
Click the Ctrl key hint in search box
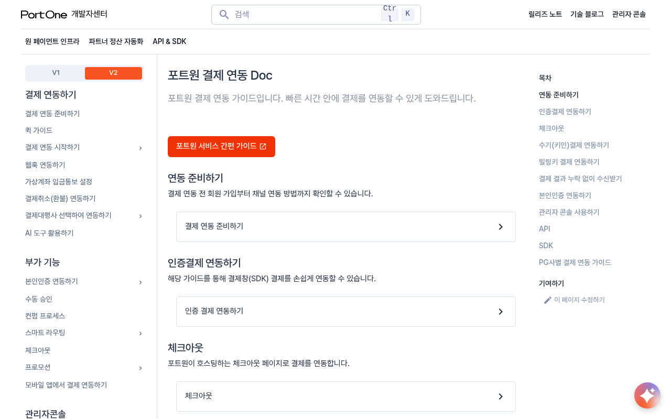pos(389,14)
